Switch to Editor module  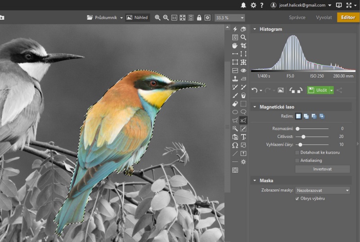pyautogui.click(x=348, y=18)
